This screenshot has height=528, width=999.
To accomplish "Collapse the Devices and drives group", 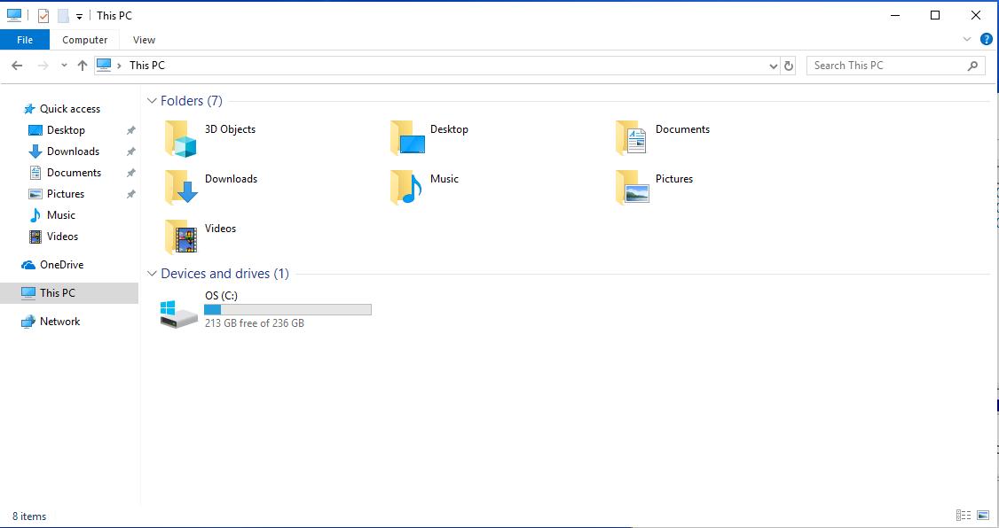I will pyautogui.click(x=152, y=274).
